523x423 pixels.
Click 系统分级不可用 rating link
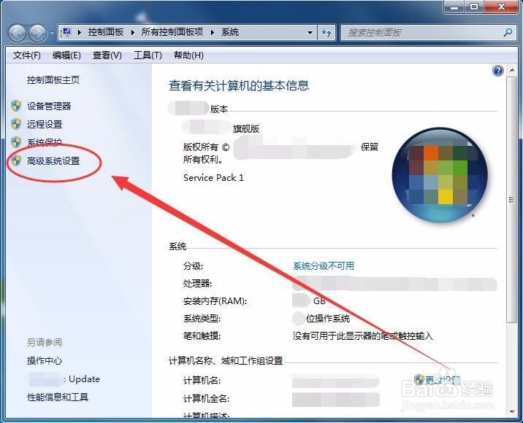pyautogui.click(x=324, y=266)
